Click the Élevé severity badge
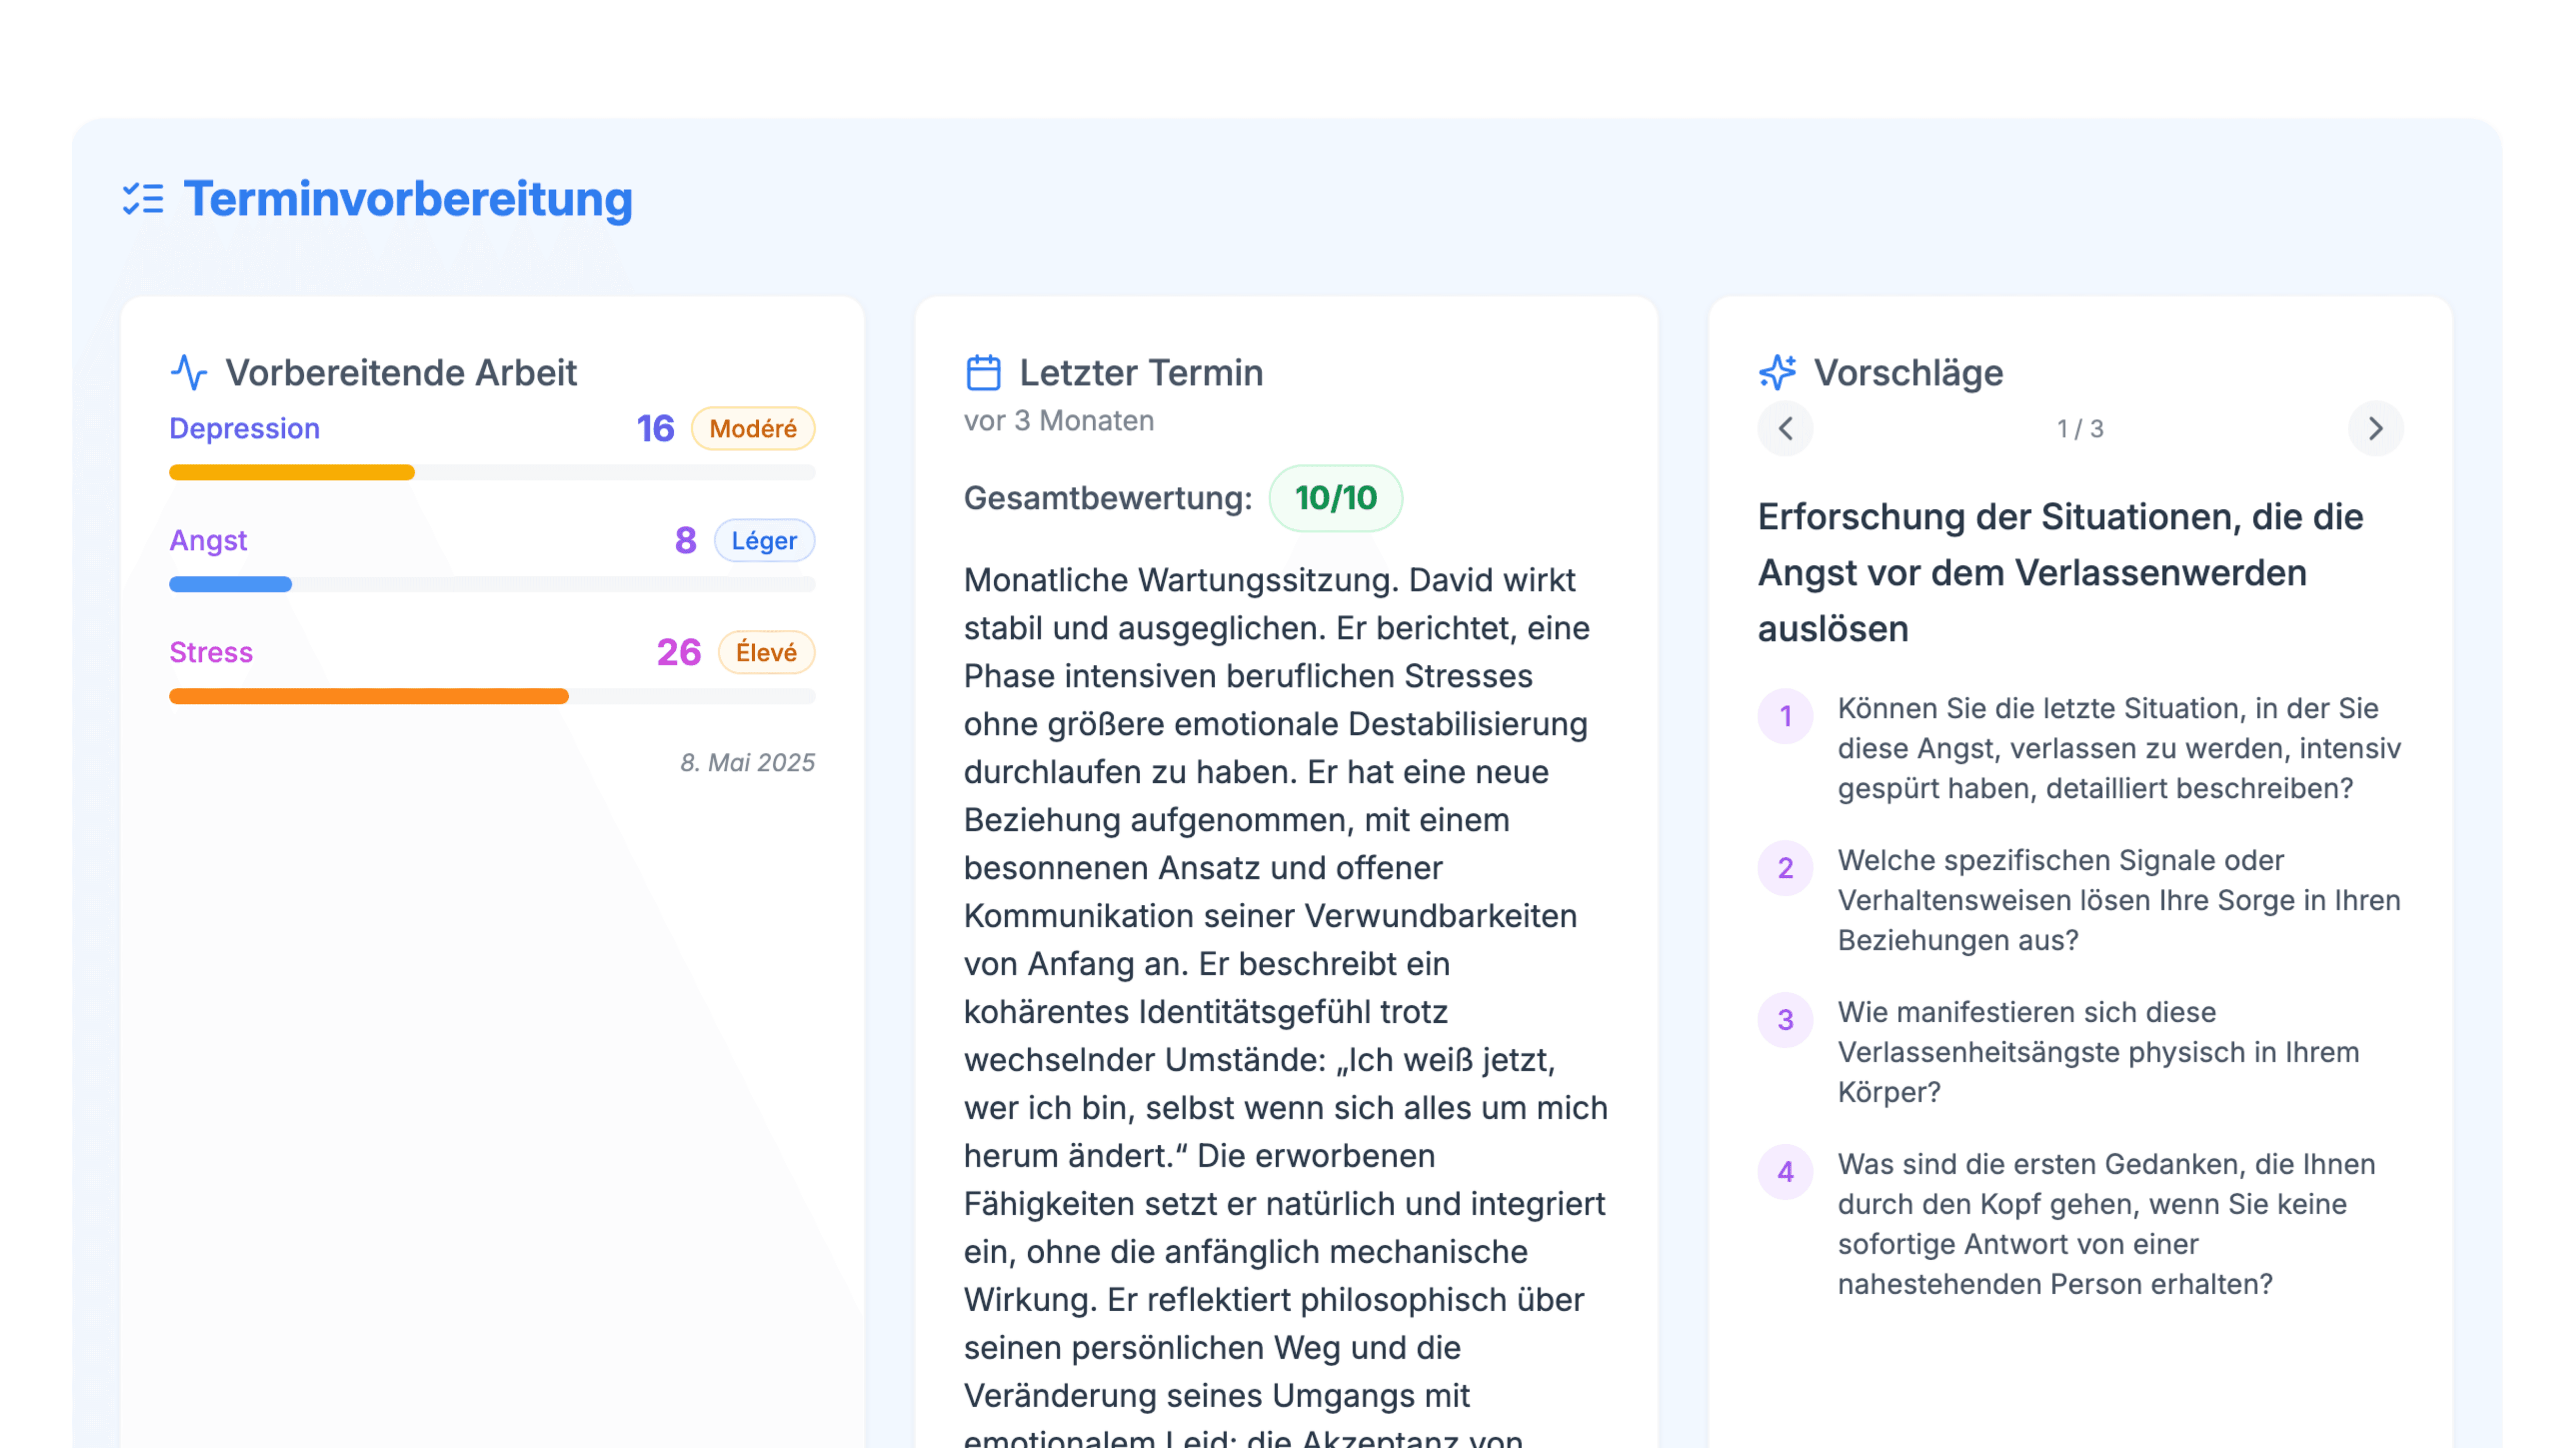The image size is (2576, 1448). click(x=766, y=652)
